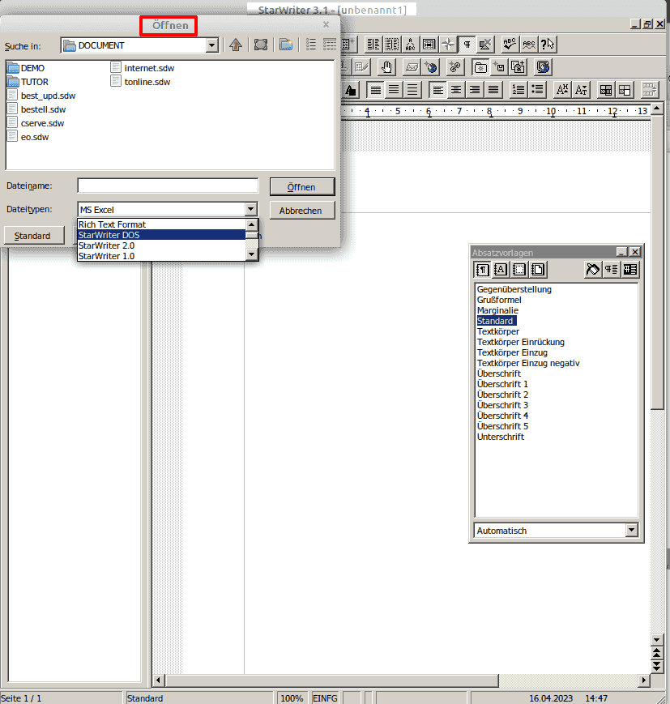Select the file tonline.sdw
Image resolution: width=670 pixels, height=704 pixels.
(x=140, y=82)
